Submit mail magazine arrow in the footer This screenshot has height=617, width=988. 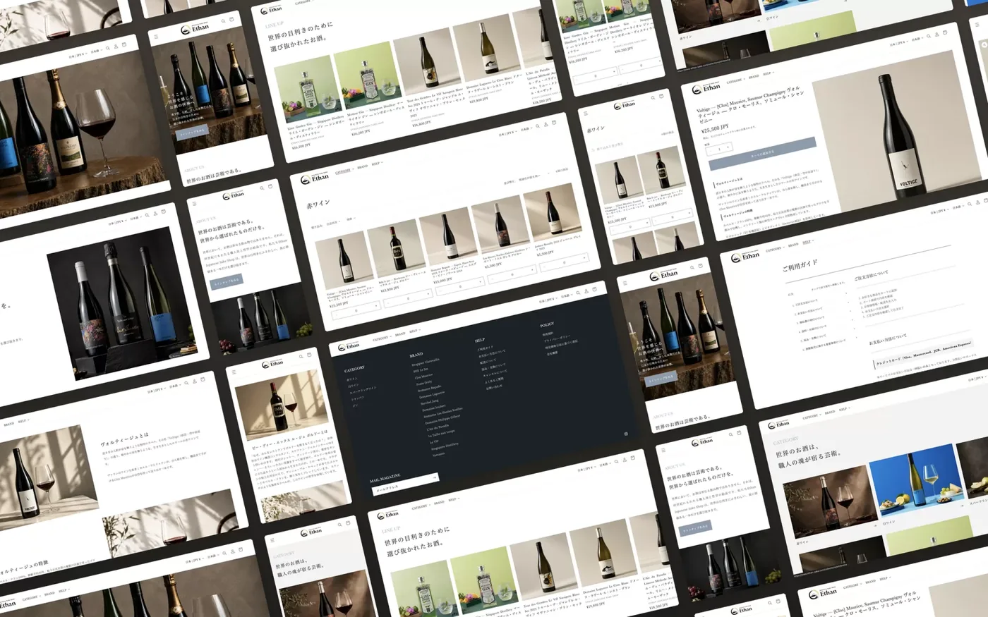[435, 477]
